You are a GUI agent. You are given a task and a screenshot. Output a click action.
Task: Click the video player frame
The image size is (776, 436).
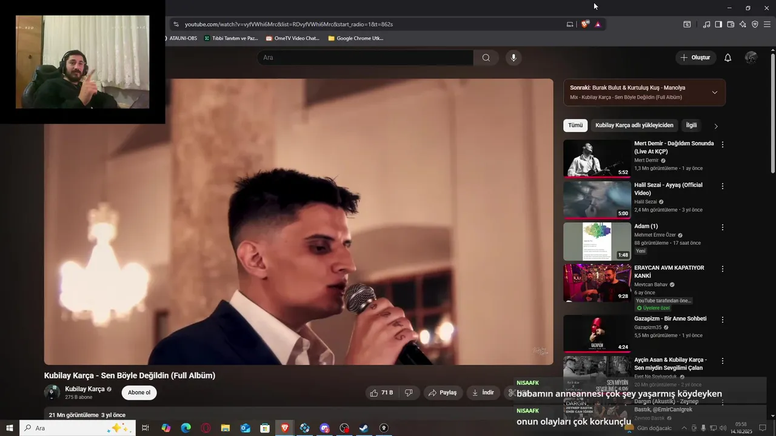point(298,222)
